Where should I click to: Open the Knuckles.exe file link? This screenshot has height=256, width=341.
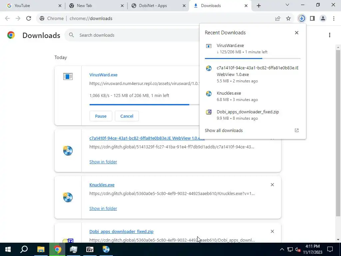[x=102, y=185]
